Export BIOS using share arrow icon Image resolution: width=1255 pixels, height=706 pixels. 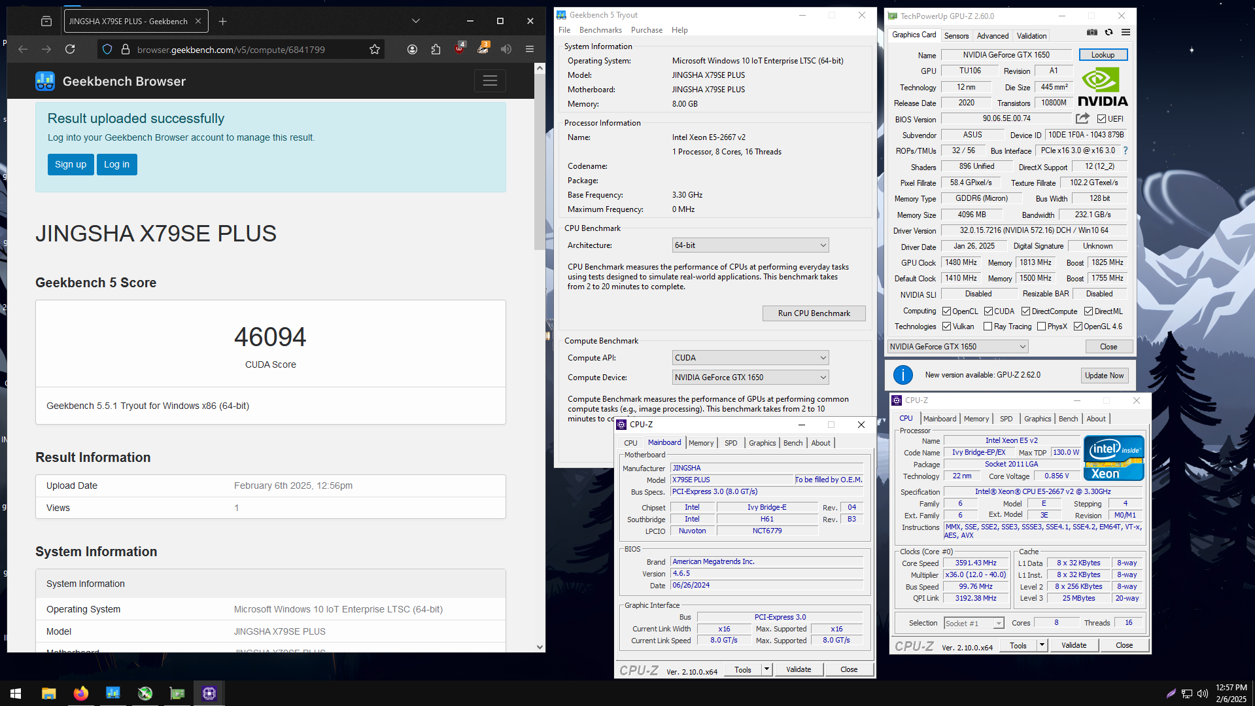(x=1082, y=118)
